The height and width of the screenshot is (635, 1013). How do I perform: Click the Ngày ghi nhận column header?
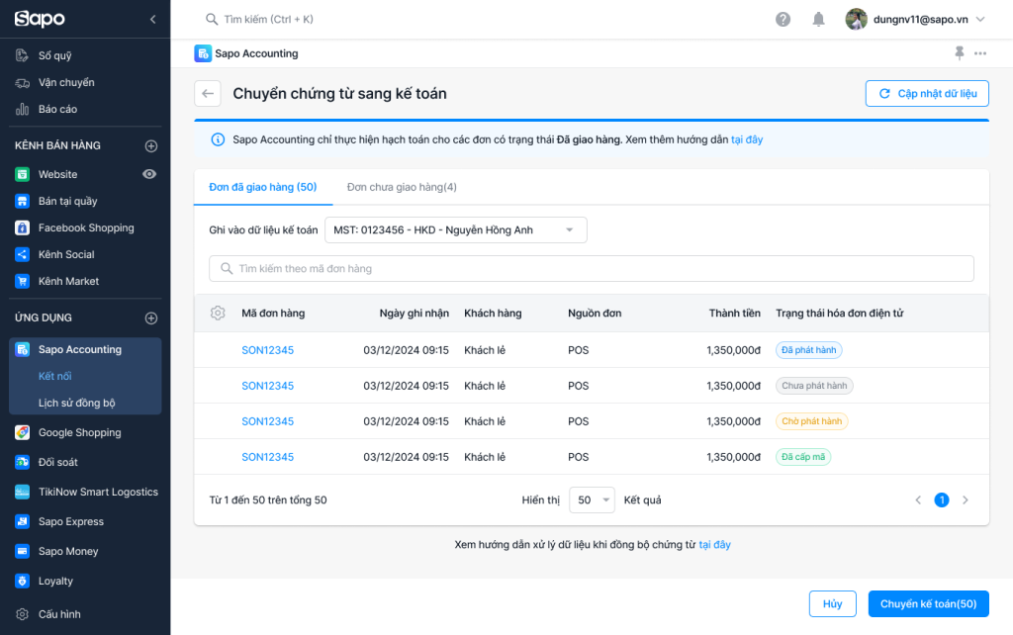tap(414, 314)
